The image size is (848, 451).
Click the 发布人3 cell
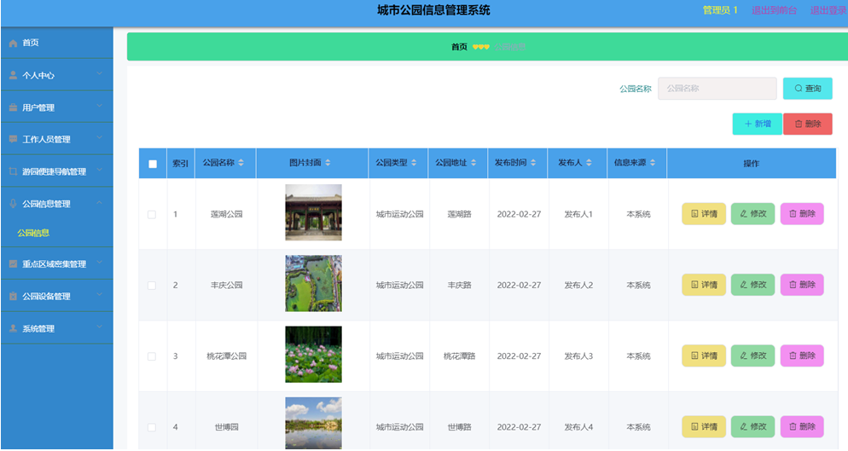click(x=578, y=356)
